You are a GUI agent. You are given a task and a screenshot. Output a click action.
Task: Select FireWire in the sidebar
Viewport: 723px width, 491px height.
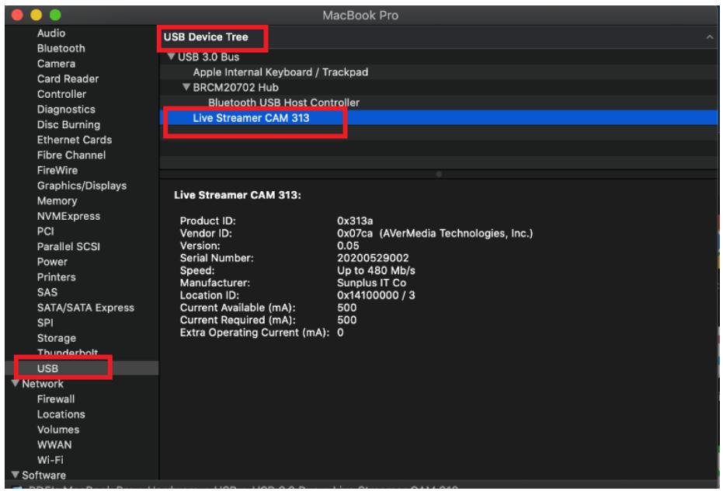pyautogui.click(x=57, y=170)
